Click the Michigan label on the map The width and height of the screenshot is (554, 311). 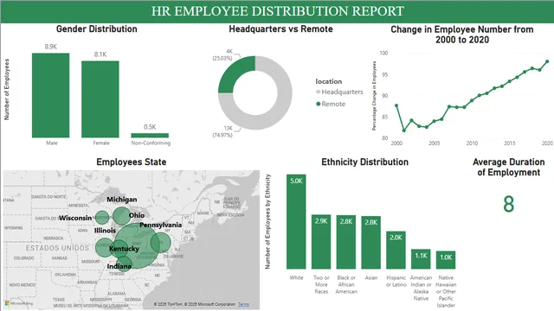click(122, 200)
